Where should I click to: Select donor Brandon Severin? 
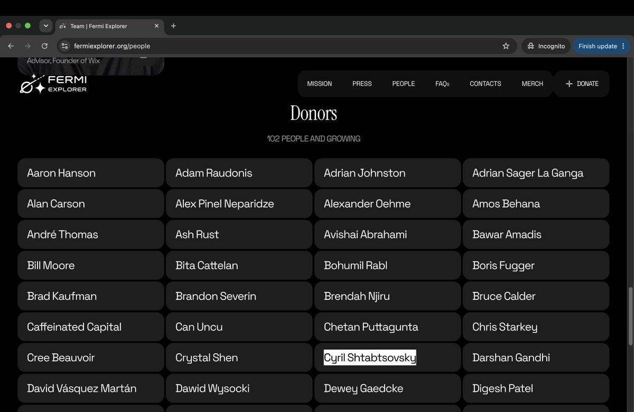click(x=239, y=296)
